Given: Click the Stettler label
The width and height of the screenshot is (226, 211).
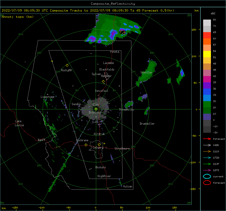Looking at the screenshot, I should tap(146, 73).
